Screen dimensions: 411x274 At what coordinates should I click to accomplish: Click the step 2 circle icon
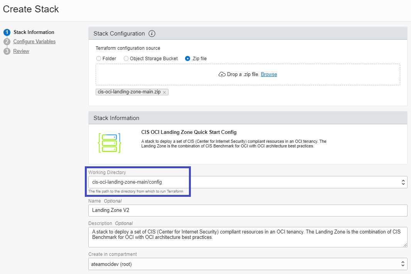tap(7, 42)
